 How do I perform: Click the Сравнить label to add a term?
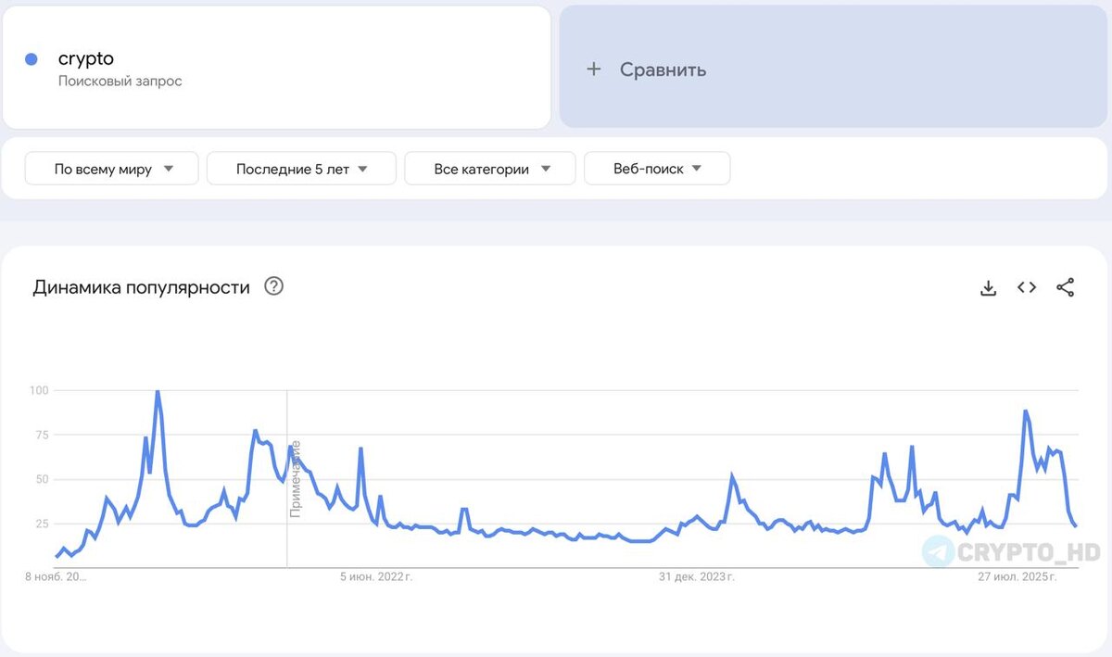pyautogui.click(x=663, y=69)
